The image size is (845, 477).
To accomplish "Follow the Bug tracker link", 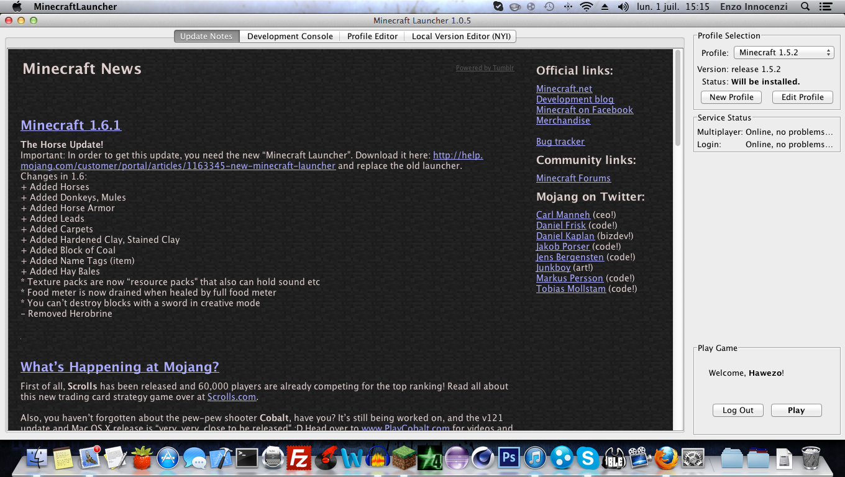I will [x=560, y=142].
